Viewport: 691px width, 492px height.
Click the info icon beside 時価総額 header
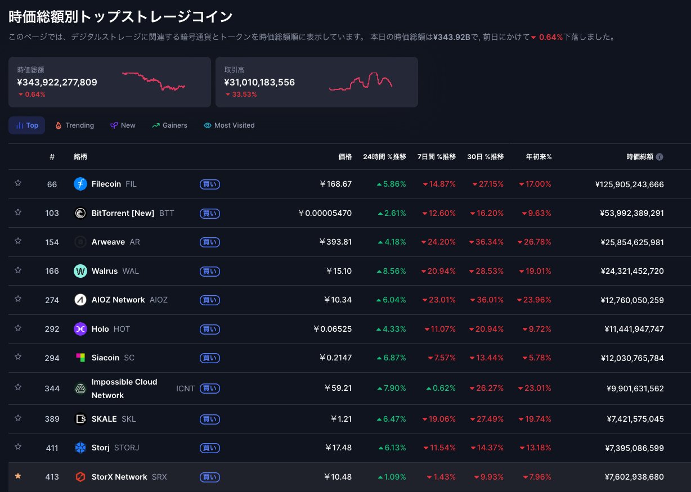(x=659, y=157)
